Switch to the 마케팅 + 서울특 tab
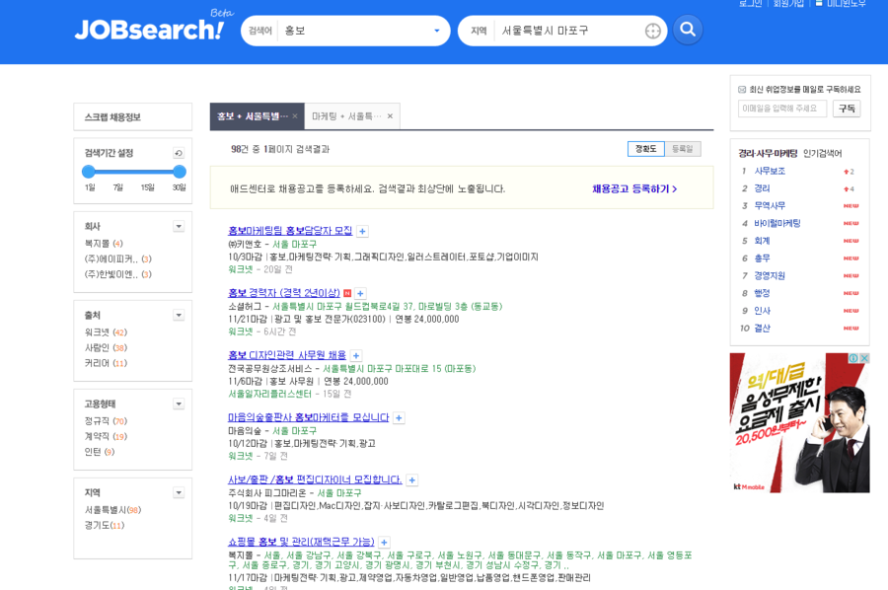Image resolution: width=888 pixels, height=590 pixels. tap(346, 116)
